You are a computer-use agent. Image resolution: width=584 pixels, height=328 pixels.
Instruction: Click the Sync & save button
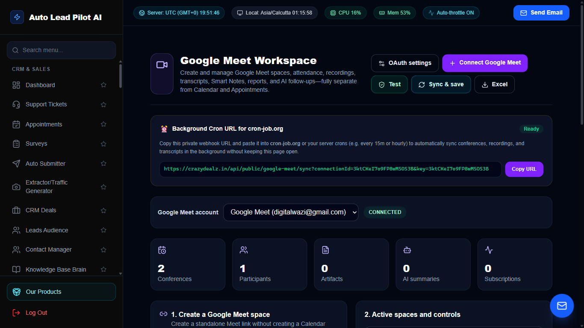pyautogui.click(x=441, y=85)
